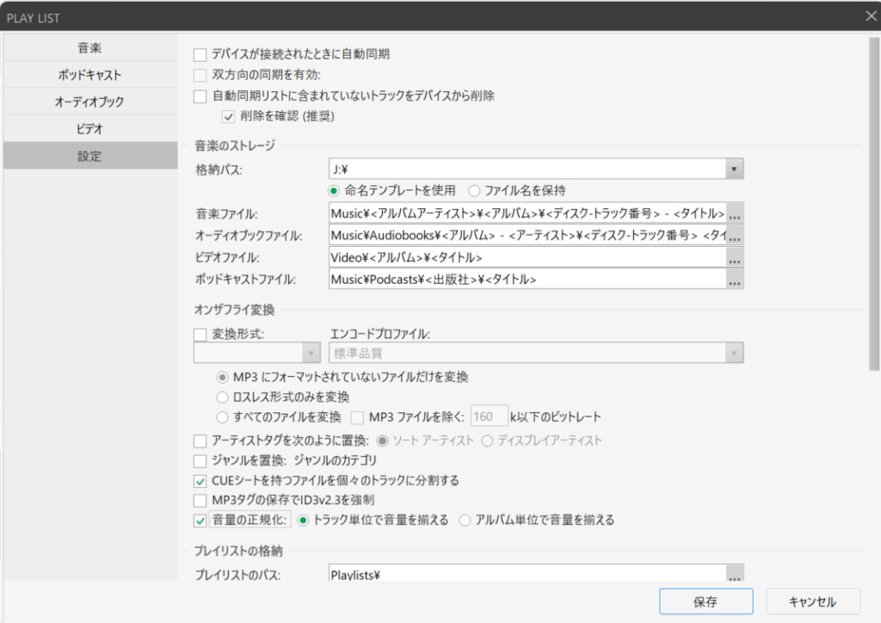Viewport: 881px width, 623px height.
Task: Click browse button beside プレイリストのパス field
Action: (x=735, y=574)
